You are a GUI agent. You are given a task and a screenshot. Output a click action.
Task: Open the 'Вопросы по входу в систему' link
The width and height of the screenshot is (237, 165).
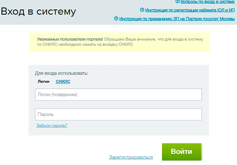pyautogui.click(x=208, y=2)
